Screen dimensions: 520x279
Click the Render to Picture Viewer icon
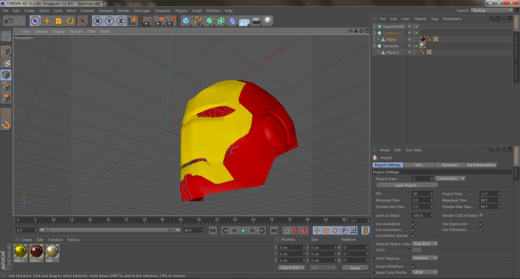(159, 21)
